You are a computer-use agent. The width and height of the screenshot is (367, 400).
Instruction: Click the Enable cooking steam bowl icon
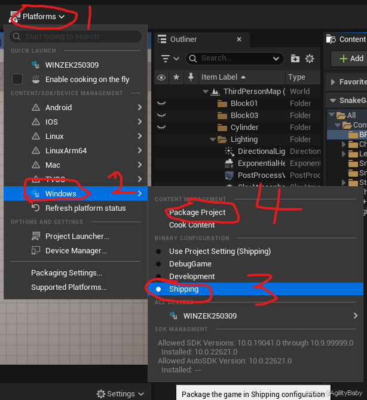pos(36,79)
